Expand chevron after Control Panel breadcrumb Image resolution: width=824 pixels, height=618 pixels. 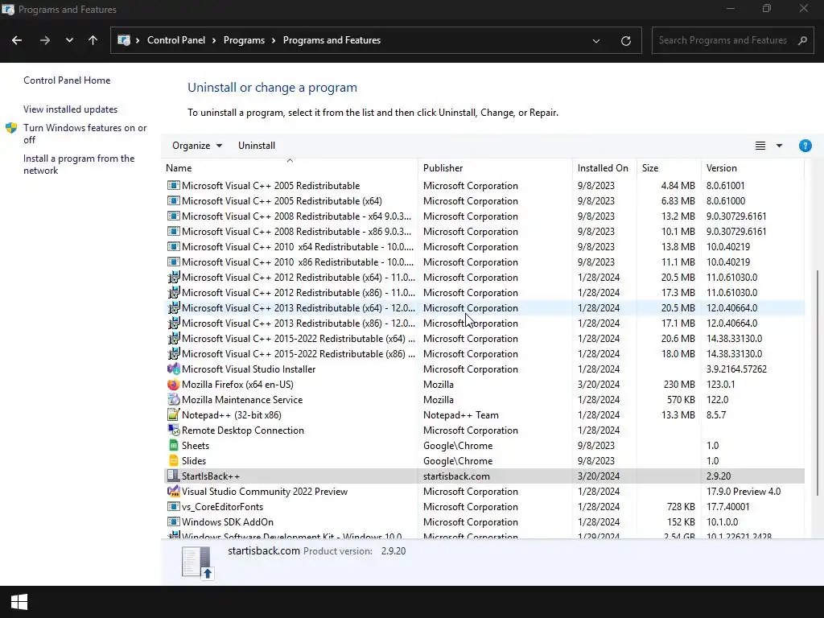pyautogui.click(x=214, y=40)
